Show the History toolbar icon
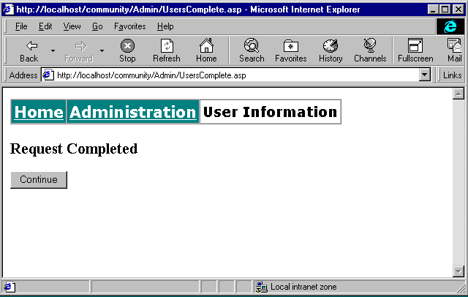 331,46
